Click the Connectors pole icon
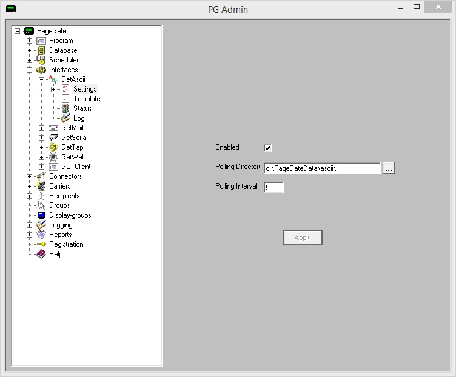This screenshot has width=456, height=377. (41, 176)
